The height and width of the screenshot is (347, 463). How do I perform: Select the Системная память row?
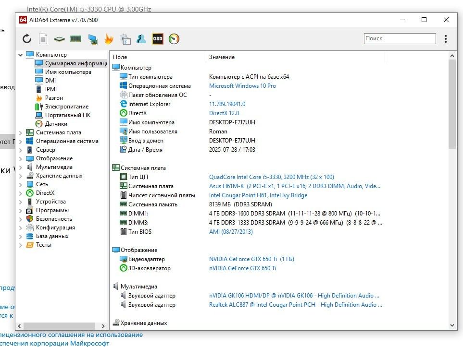pyautogui.click(x=248, y=204)
